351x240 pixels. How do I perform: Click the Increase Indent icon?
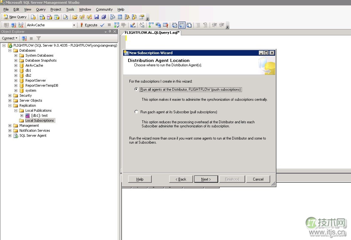(x=222, y=25)
